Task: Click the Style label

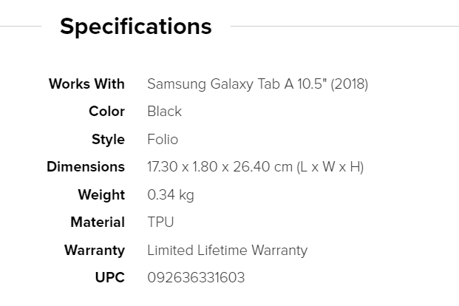Action: [108, 140]
